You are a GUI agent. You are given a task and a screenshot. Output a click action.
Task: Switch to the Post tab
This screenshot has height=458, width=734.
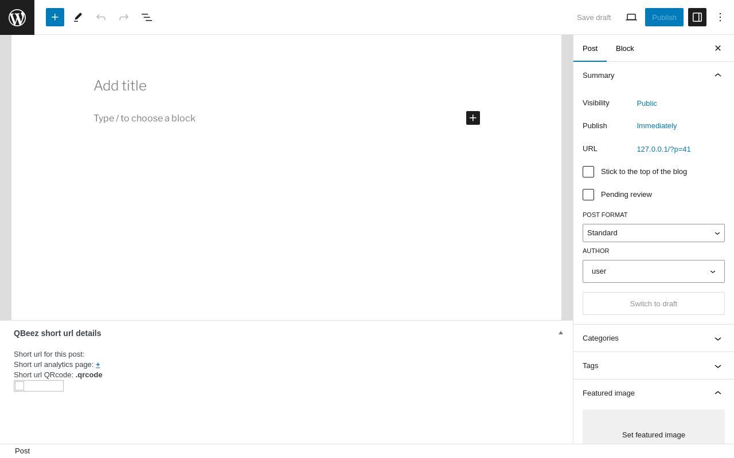590,48
